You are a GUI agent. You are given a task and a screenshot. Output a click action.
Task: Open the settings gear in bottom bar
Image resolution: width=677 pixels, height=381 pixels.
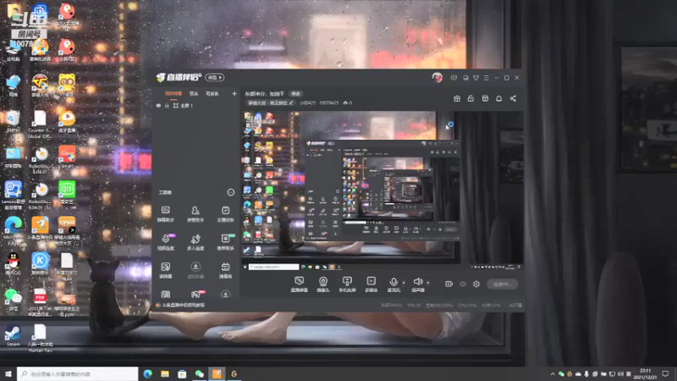pyautogui.click(x=476, y=284)
